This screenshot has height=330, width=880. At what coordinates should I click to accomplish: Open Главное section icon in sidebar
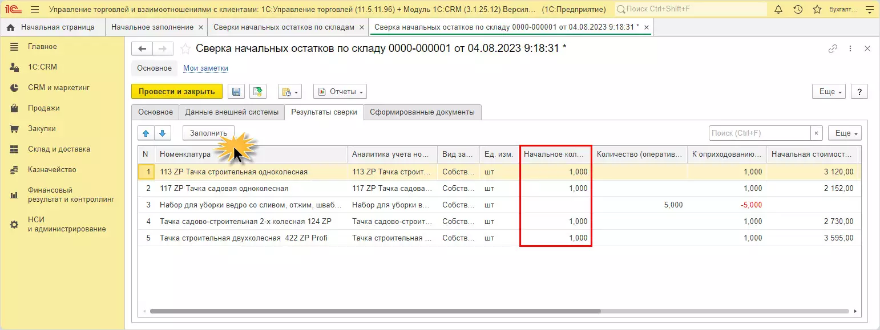pos(15,47)
